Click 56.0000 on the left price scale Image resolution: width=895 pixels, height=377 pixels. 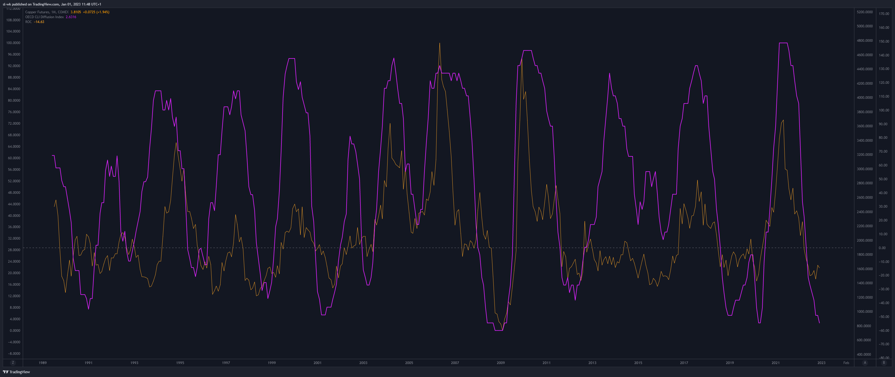coord(14,170)
